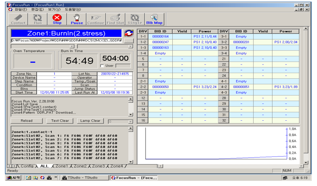Open the 파일(F) menu
Viewport: 317px width, 186px height.
[21, 9]
